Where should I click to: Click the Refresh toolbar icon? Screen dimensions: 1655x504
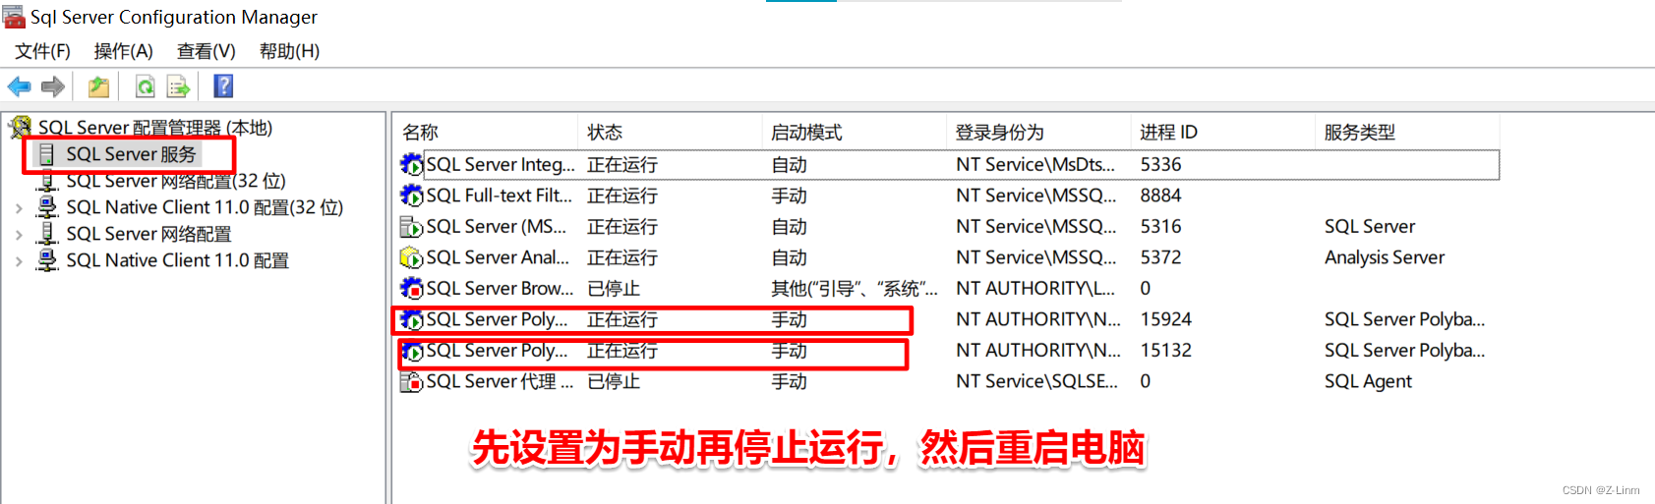coord(146,86)
